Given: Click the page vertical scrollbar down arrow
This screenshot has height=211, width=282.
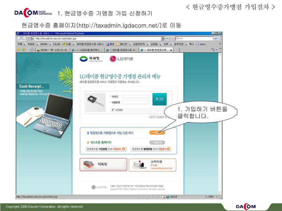Looking at the screenshot, I should (x=219, y=193).
